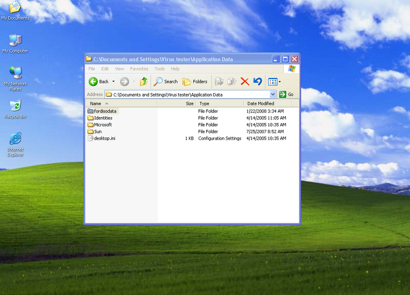Select the Identities folder icon
Image resolution: width=410 pixels, height=295 pixels.
point(91,118)
